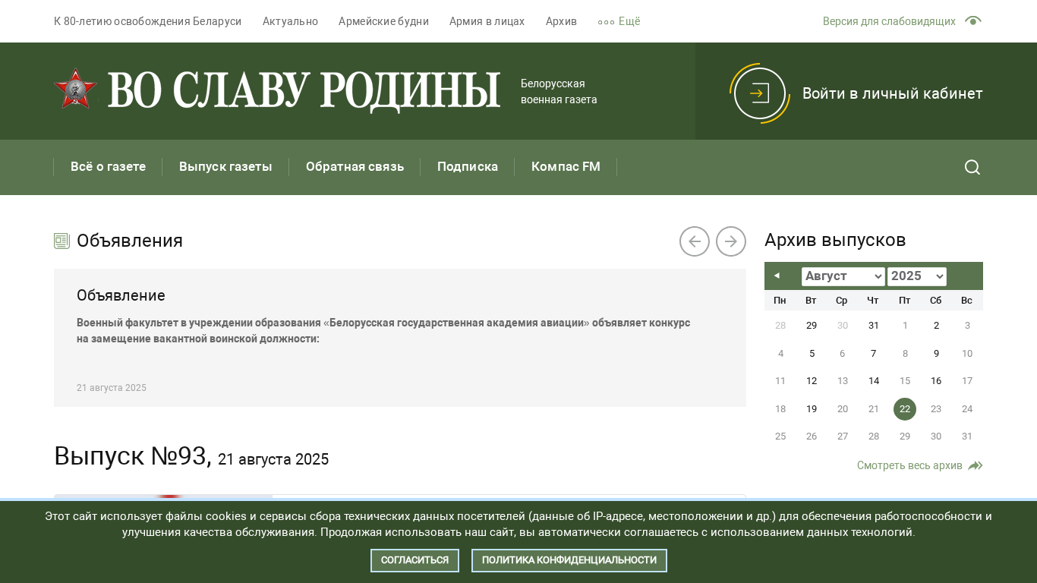This screenshot has height=583, width=1037.
Task: Click the Объявления newspaper icon
Action: click(x=61, y=241)
